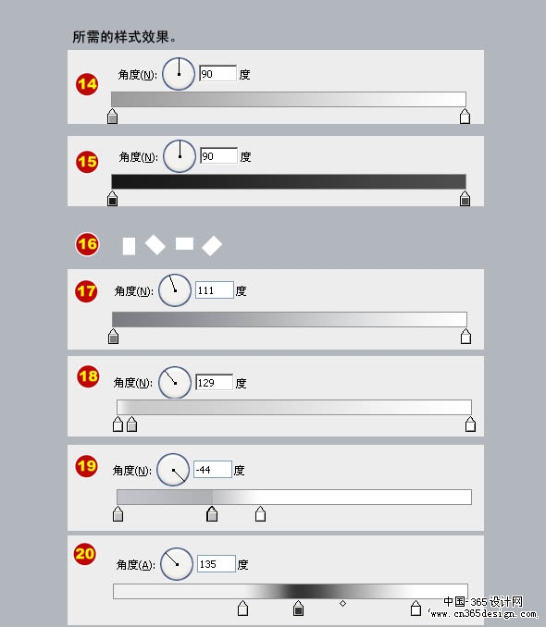Open the www.cn365design.com watermark link
Viewport: 546px width, 627px height.
tap(483, 613)
